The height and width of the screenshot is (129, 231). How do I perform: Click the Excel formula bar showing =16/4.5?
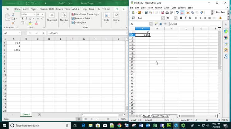(x=86, y=33)
